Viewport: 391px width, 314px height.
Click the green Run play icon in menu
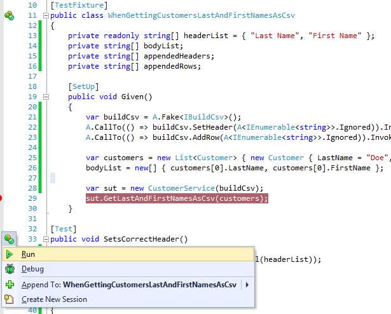[x=10, y=254]
